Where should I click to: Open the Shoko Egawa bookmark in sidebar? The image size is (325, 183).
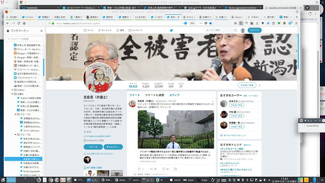[x=31, y=171]
